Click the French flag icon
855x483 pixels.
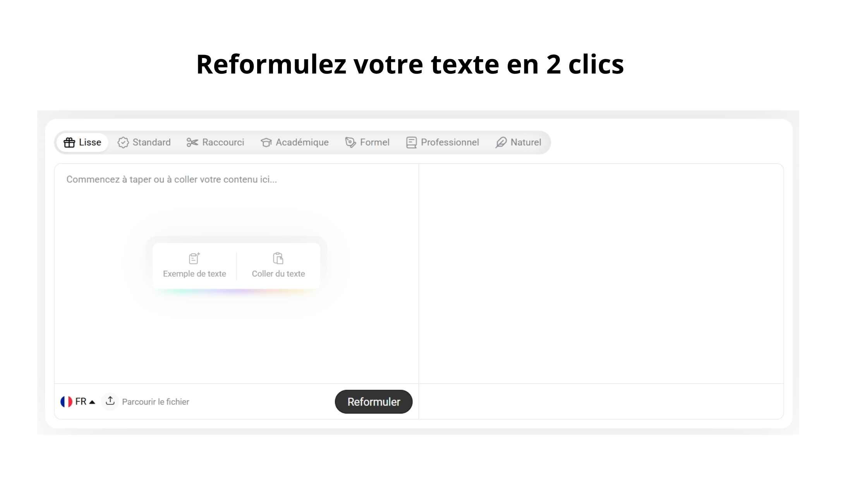pos(66,402)
